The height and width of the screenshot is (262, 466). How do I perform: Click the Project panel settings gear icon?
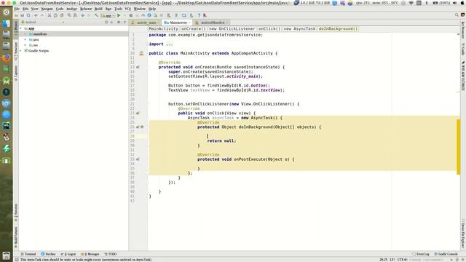coord(119,22)
